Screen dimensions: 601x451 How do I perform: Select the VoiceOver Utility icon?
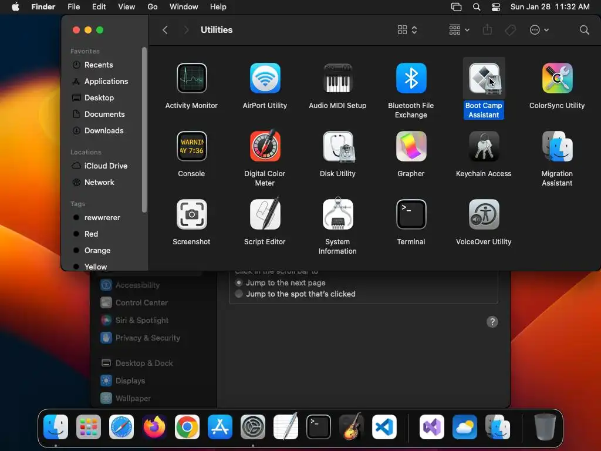click(484, 214)
